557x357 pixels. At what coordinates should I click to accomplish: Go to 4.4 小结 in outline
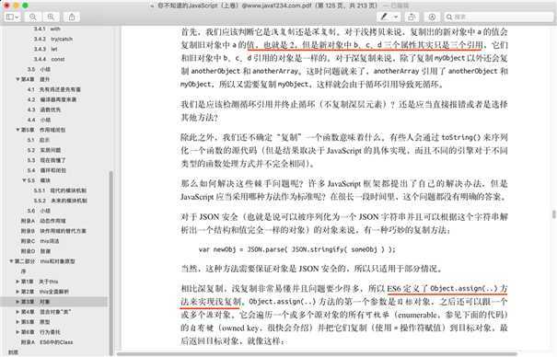[39, 120]
